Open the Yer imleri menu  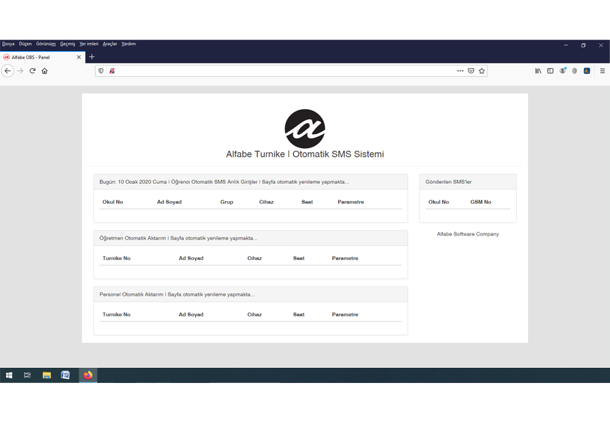pos(89,44)
